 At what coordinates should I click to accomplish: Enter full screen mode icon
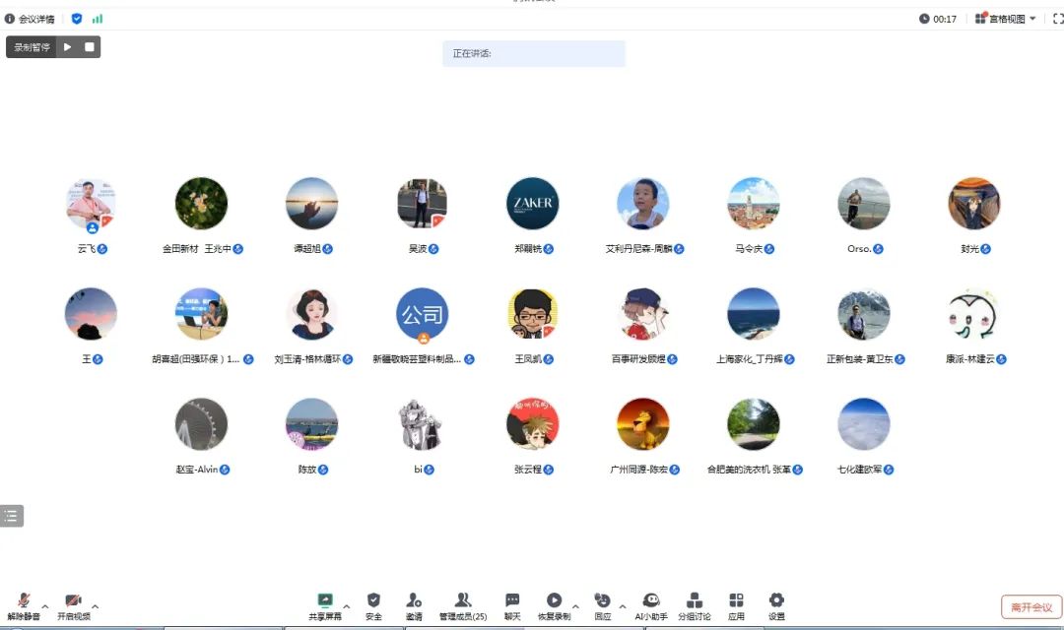coord(1057,19)
